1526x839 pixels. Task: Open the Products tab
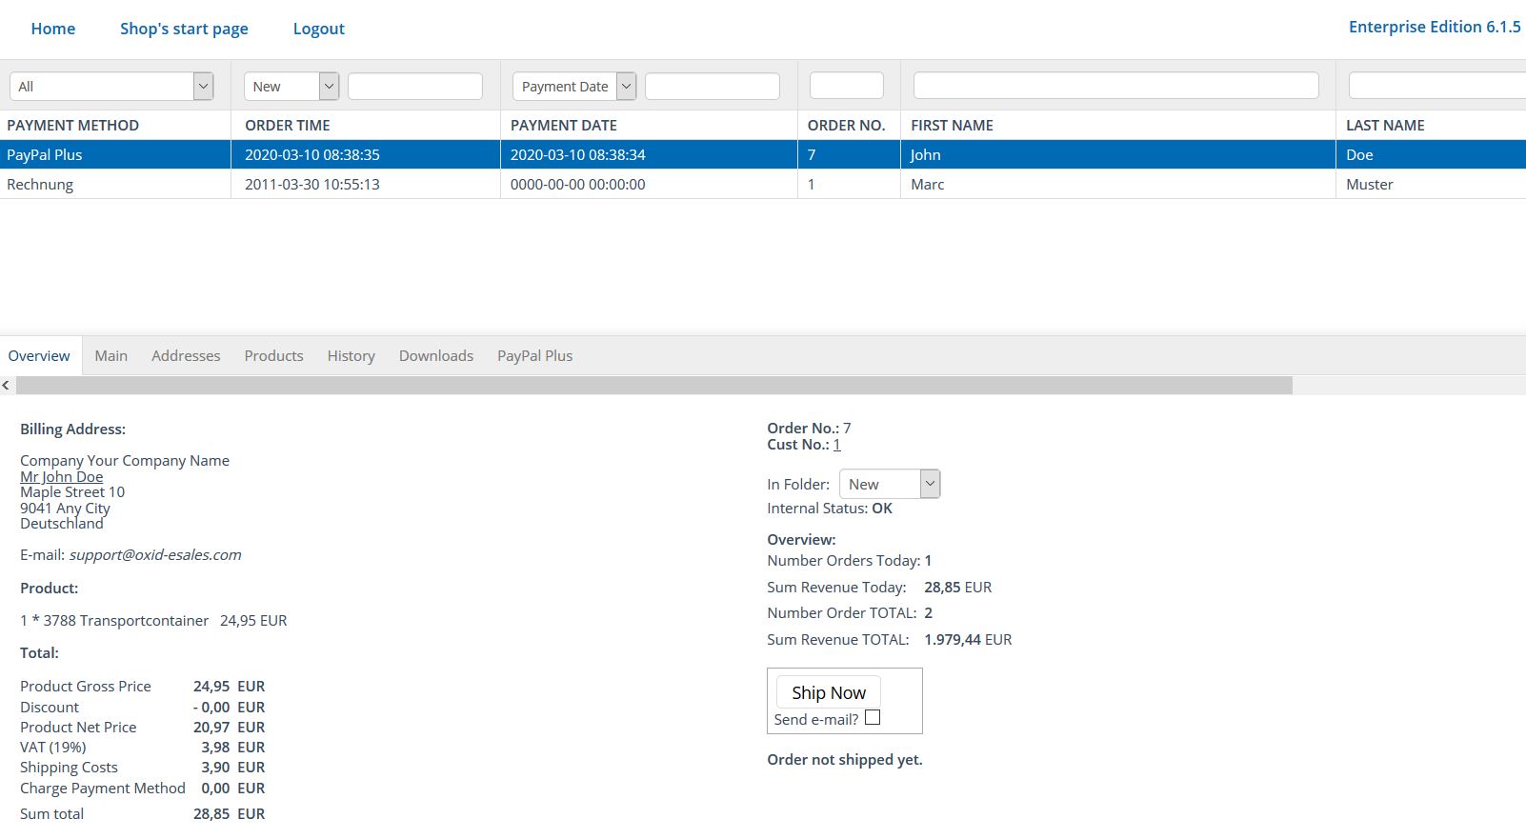pyautogui.click(x=273, y=356)
